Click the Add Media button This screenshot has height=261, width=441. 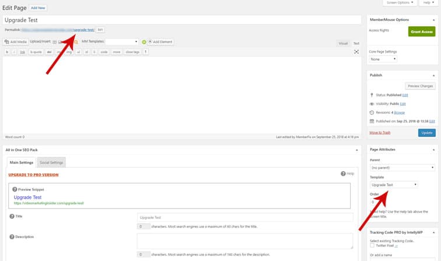[16, 42]
